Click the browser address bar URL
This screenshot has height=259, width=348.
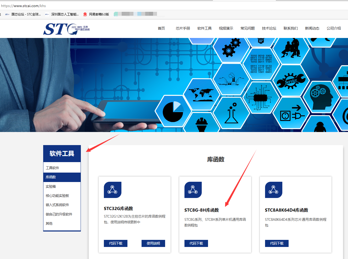pyautogui.click(x=24, y=6)
